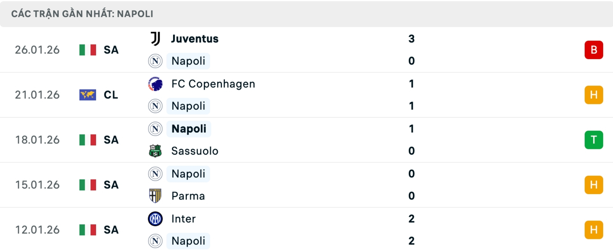Click the Champions League globe icon
Screen dimensions: 613x252
87,94
